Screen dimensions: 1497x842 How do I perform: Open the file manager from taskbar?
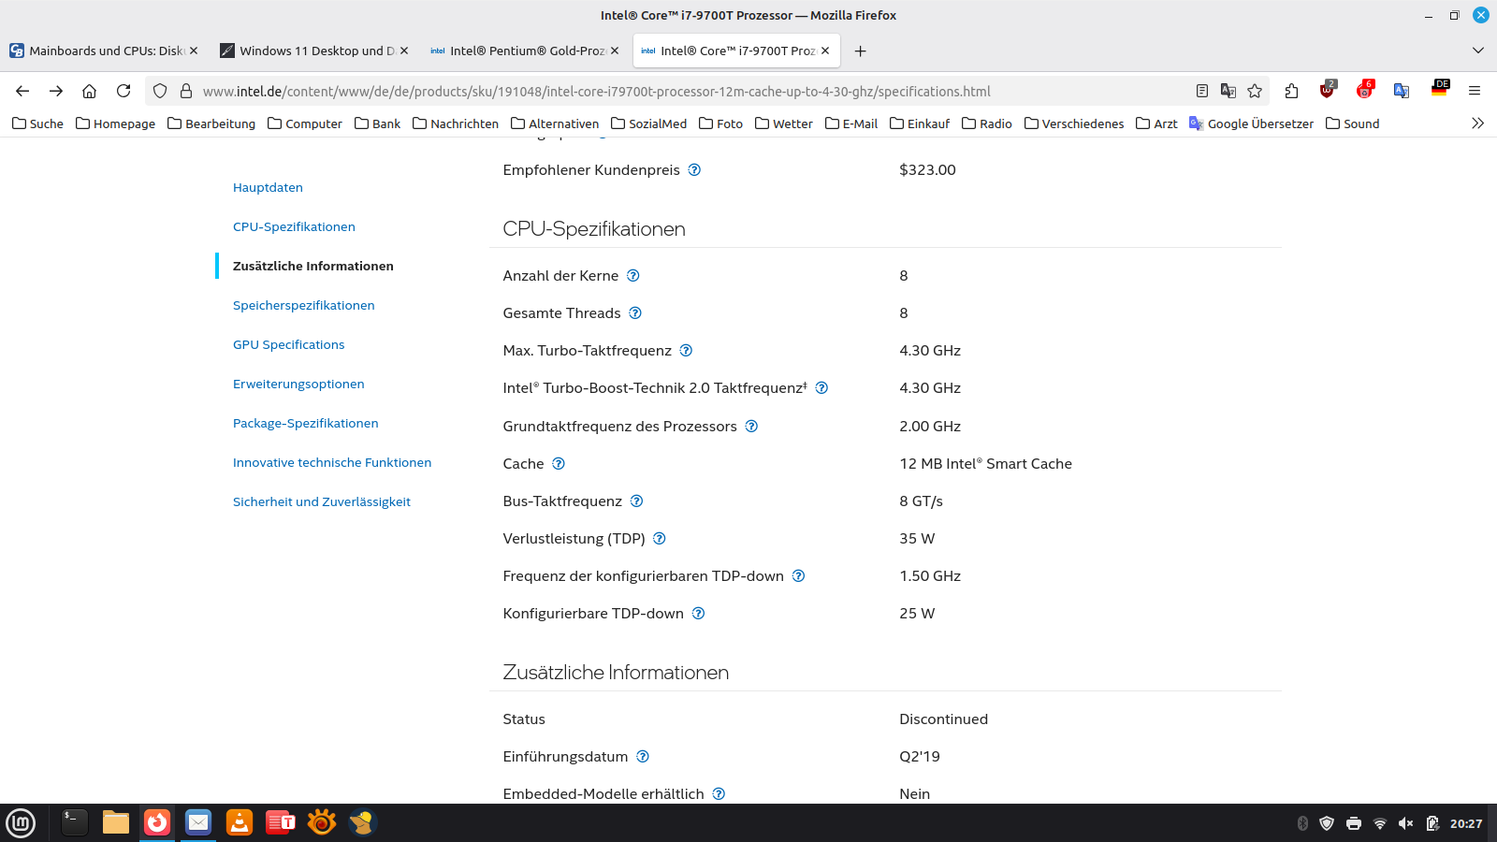[116, 823]
